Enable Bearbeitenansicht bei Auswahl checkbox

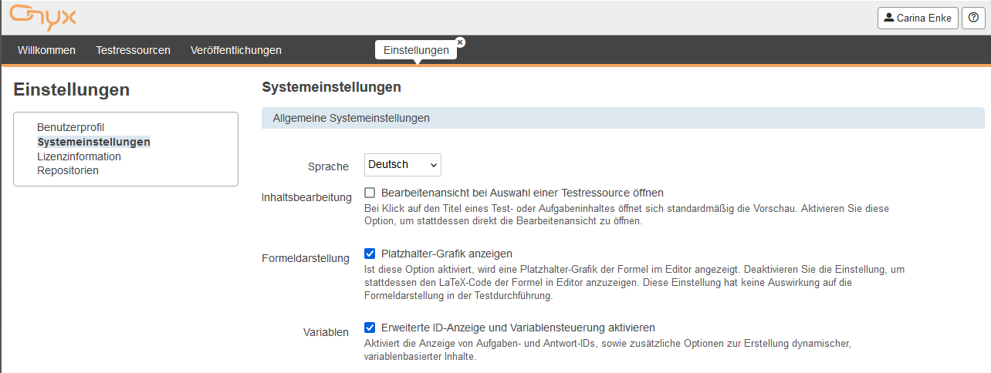click(x=370, y=193)
